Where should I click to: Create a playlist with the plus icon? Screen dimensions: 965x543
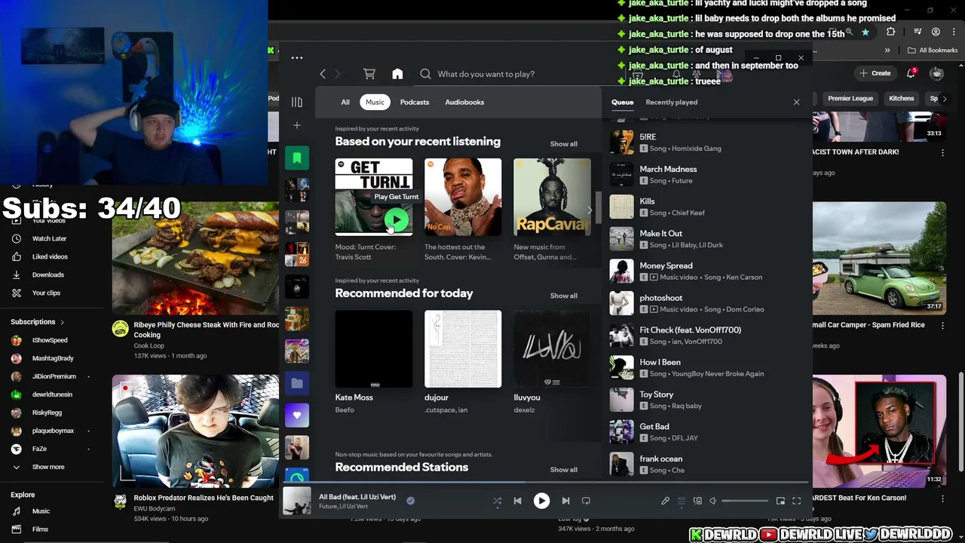[x=297, y=125]
